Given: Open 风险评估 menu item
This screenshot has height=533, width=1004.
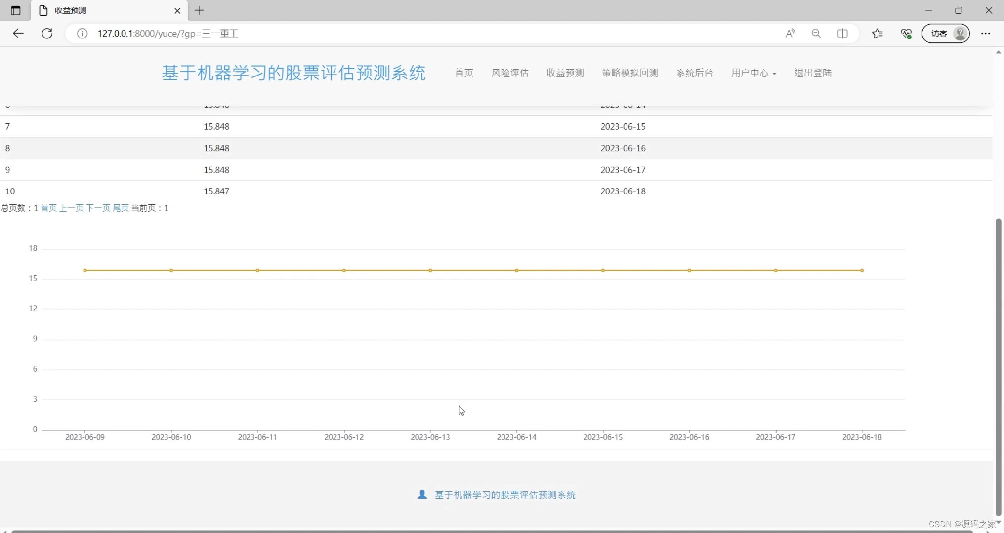Looking at the screenshot, I should pyautogui.click(x=510, y=73).
